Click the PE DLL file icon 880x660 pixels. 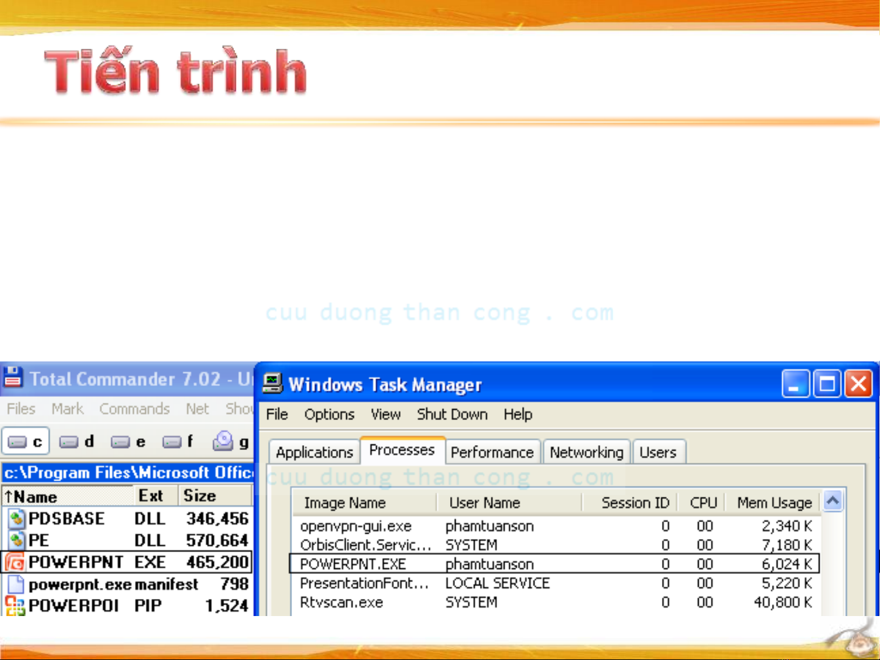click(16, 540)
